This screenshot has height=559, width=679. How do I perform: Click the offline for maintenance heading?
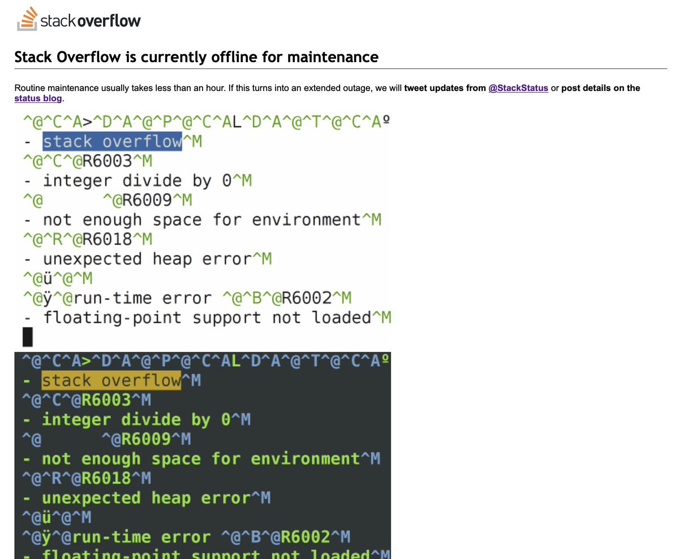click(x=196, y=57)
